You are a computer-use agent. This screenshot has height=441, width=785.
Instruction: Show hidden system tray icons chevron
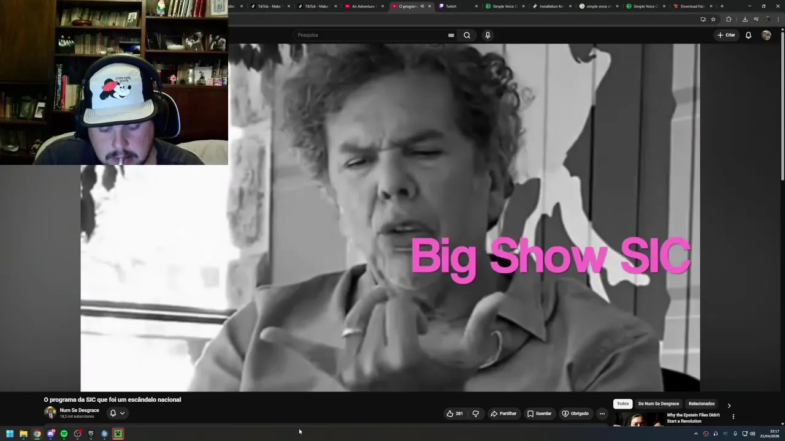tap(695, 434)
